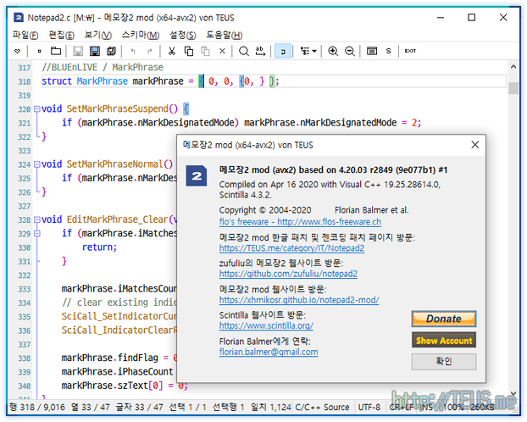Open the code folding tree icon

[305, 51]
